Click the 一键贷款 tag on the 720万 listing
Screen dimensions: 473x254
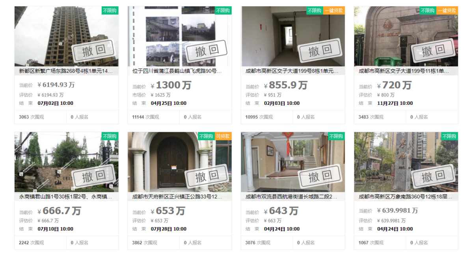pyautogui.click(x=447, y=11)
